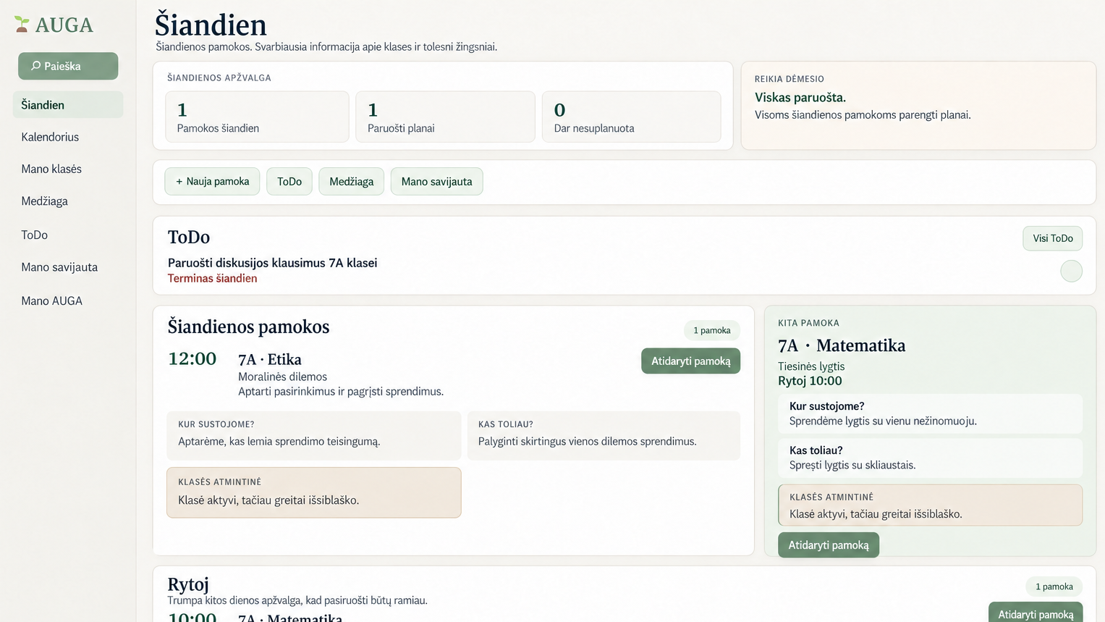Click the Kas toliau box mentioning dilemos sprendimus

click(604, 436)
